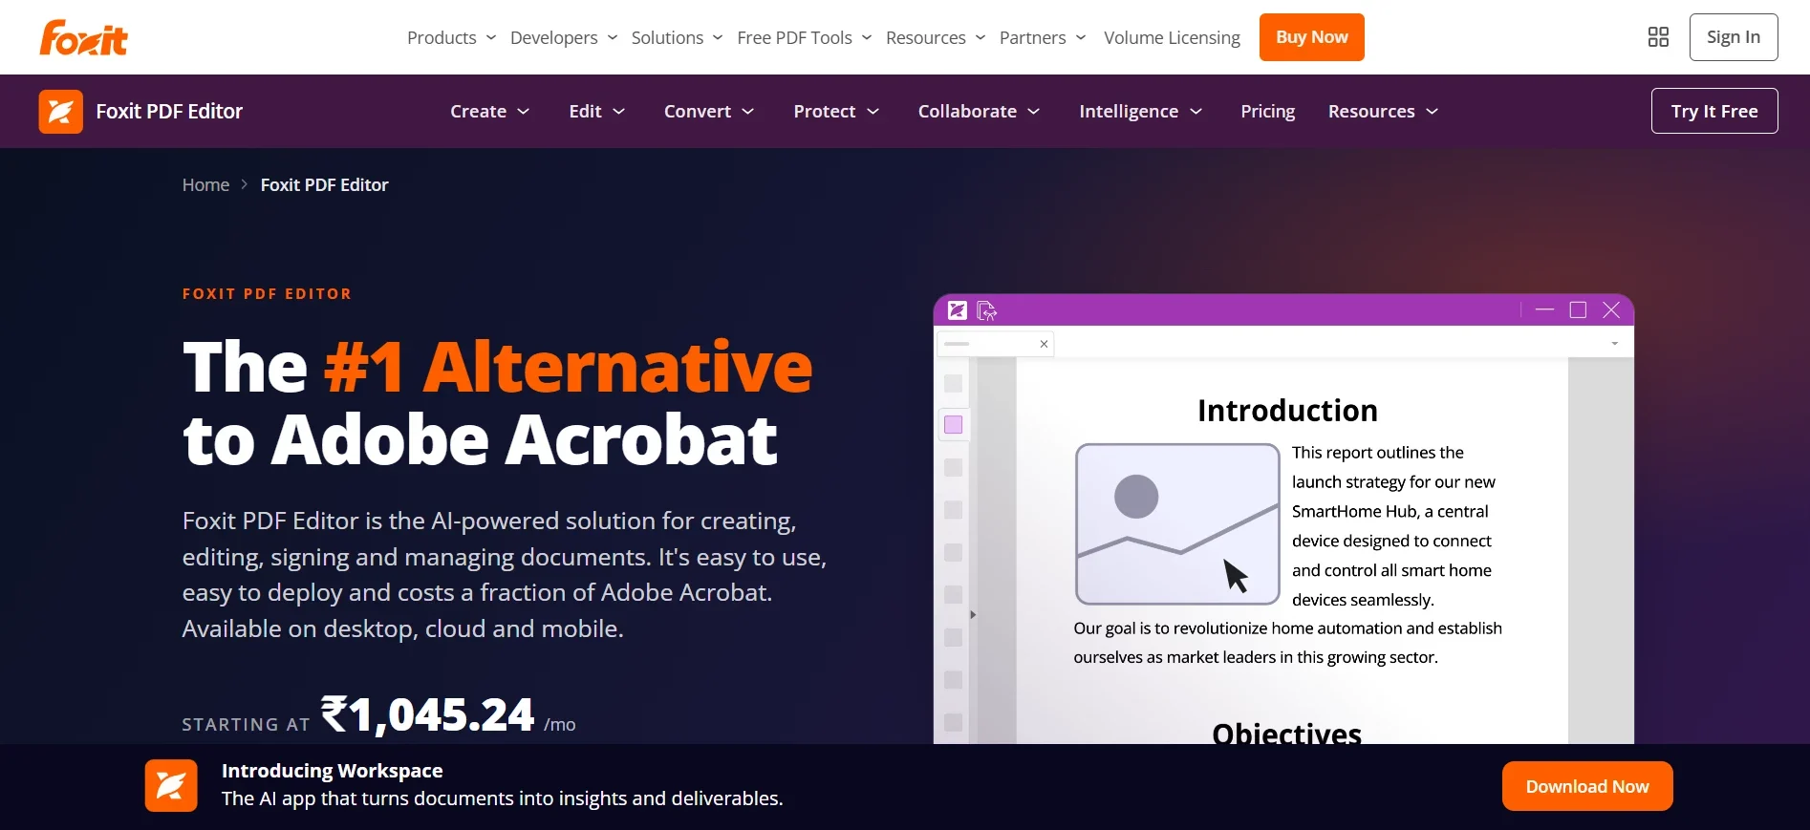Open the top Resources dropdown near Partners

point(936,37)
